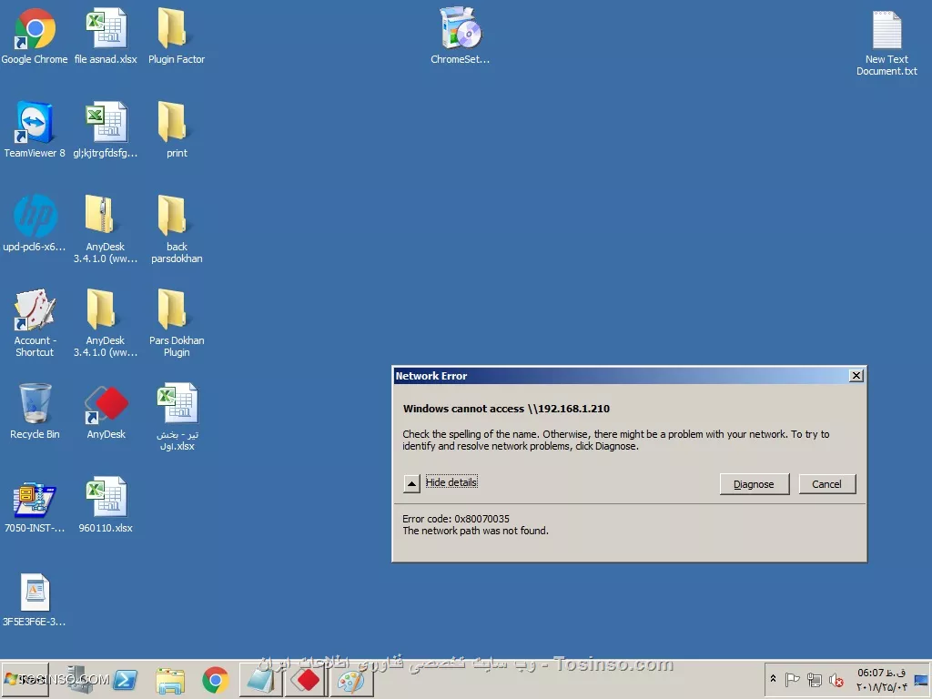Image resolution: width=932 pixels, height=699 pixels.
Task: Click 'The network path was not found.' text
Action: (475, 531)
